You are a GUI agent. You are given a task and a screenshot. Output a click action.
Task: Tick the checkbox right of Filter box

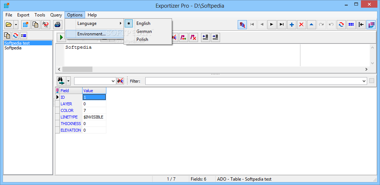(x=372, y=81)
